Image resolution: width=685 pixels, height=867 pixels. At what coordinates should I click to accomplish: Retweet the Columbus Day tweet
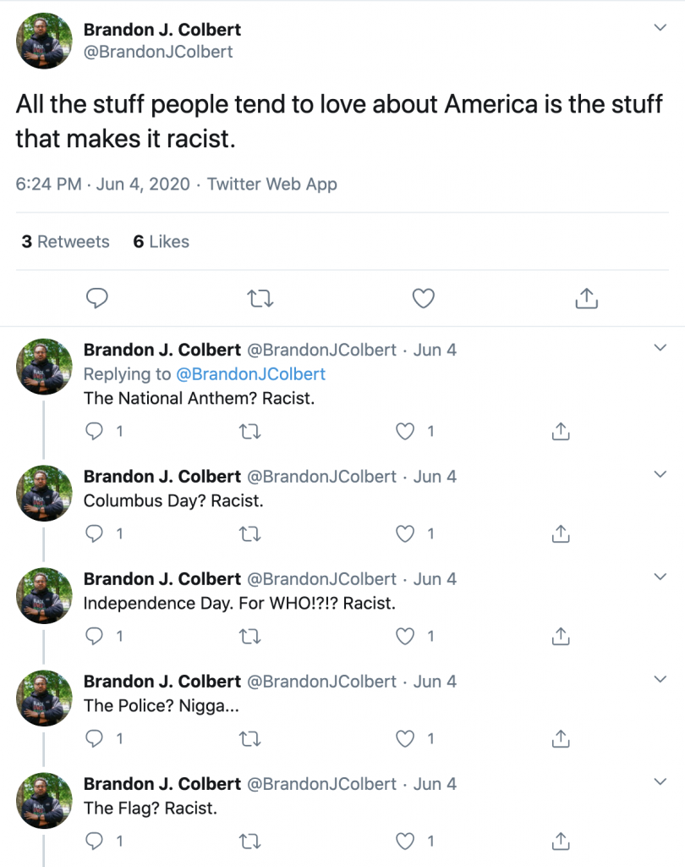250,533
